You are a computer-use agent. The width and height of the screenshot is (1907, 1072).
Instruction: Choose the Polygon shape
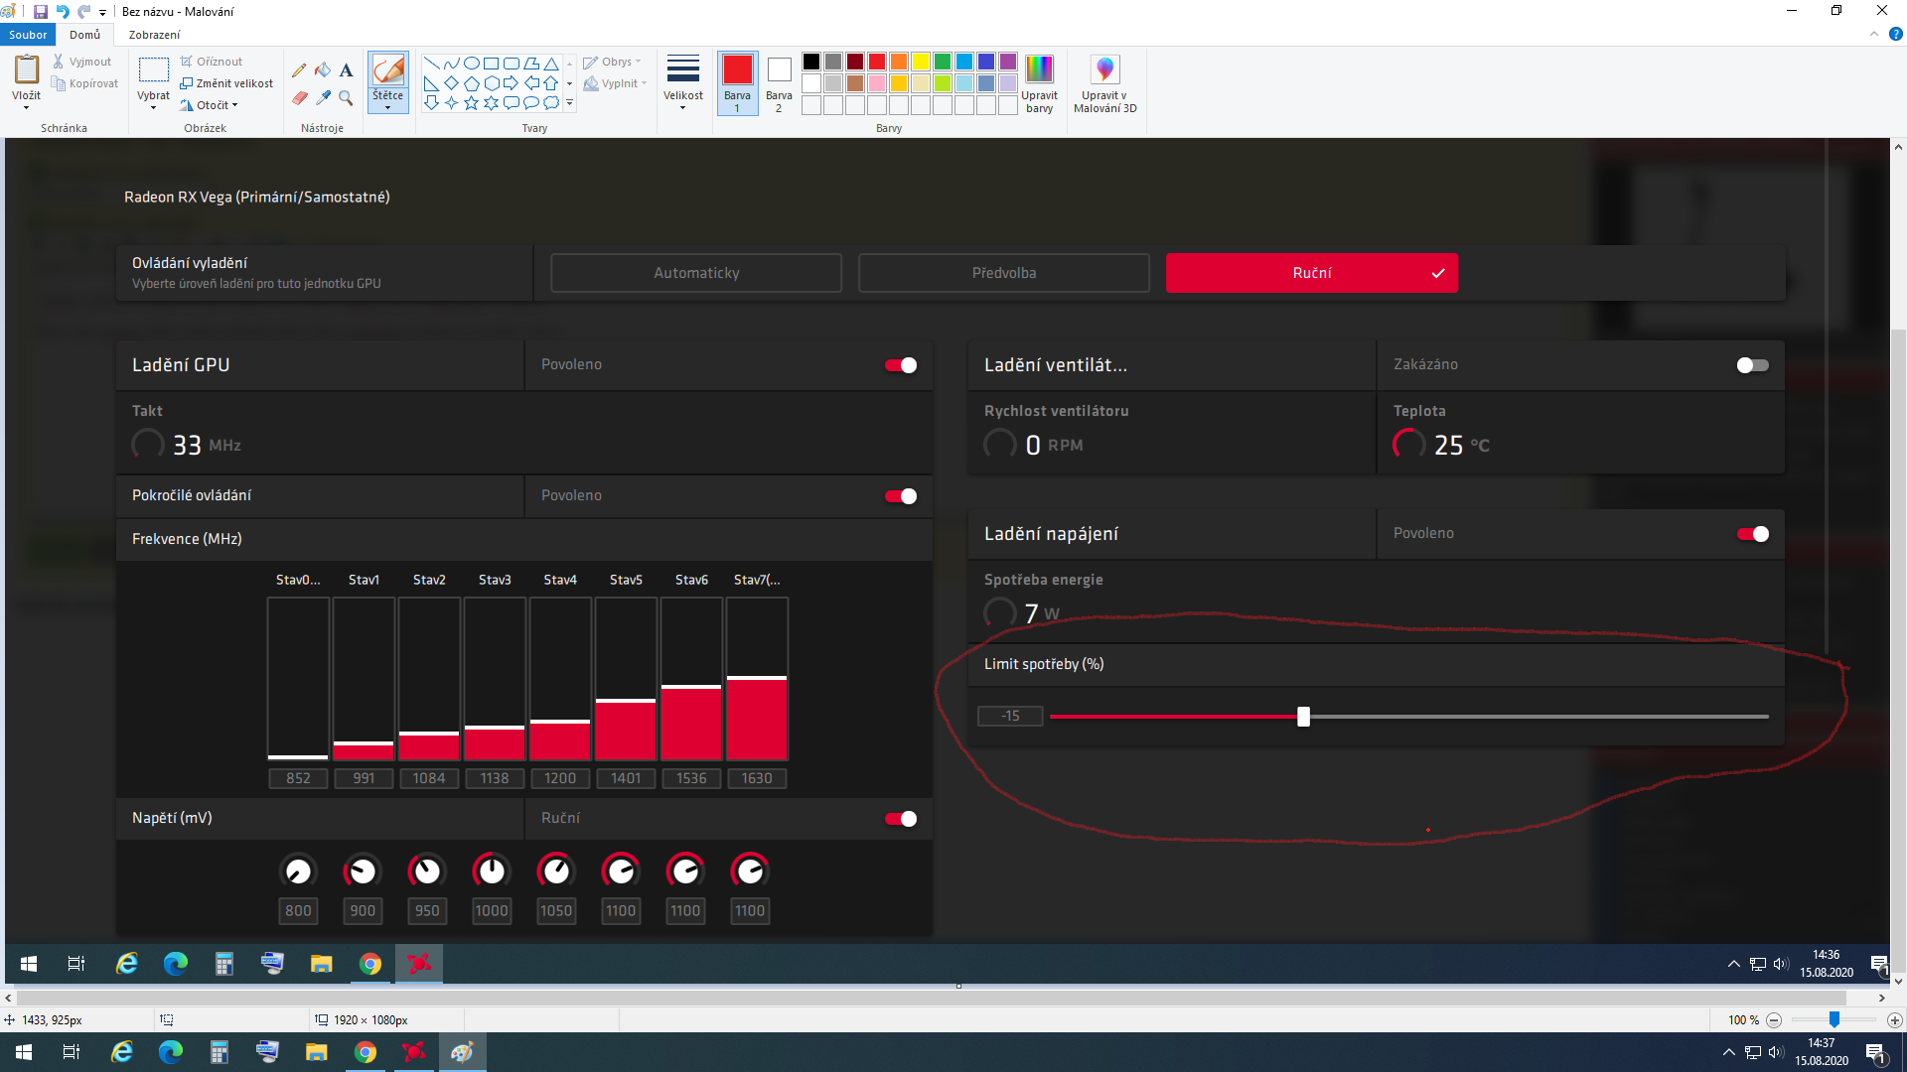531,63
